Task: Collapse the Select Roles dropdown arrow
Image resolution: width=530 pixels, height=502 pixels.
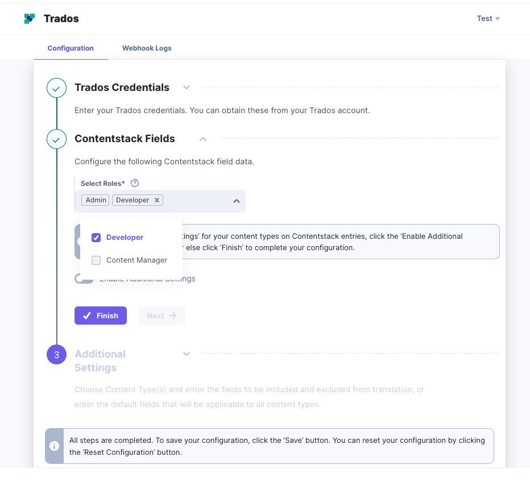Action: 237,201
